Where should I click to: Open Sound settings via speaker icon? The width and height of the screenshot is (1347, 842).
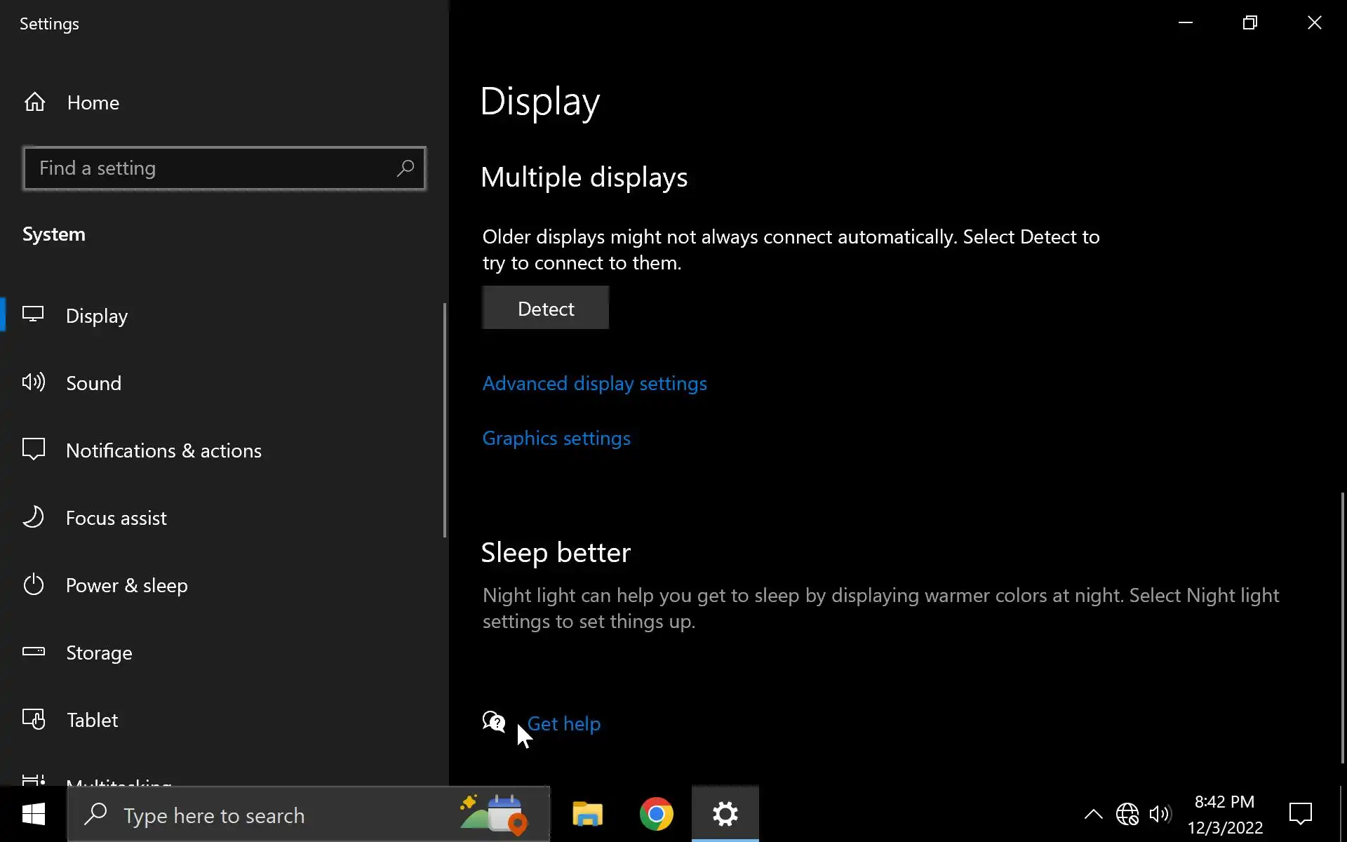pyautogui.click(x=33, y=382)
